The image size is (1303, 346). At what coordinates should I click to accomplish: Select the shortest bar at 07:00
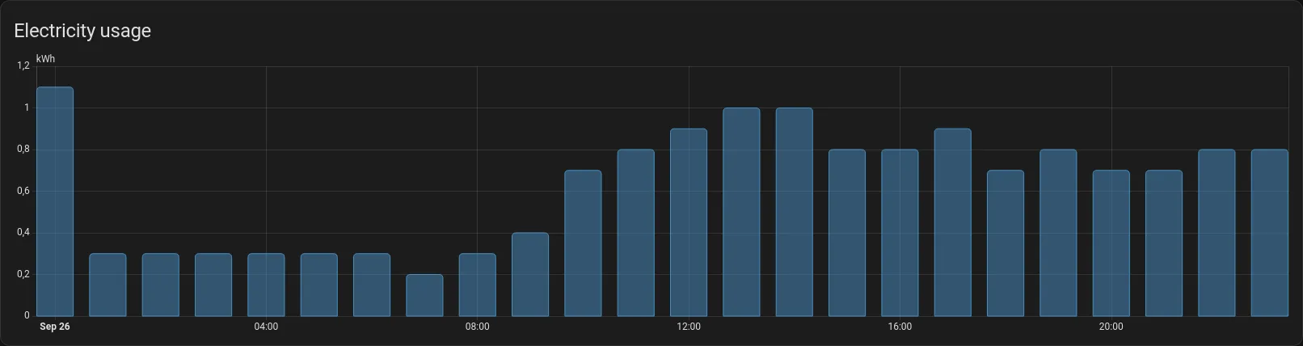pos(424,295)
